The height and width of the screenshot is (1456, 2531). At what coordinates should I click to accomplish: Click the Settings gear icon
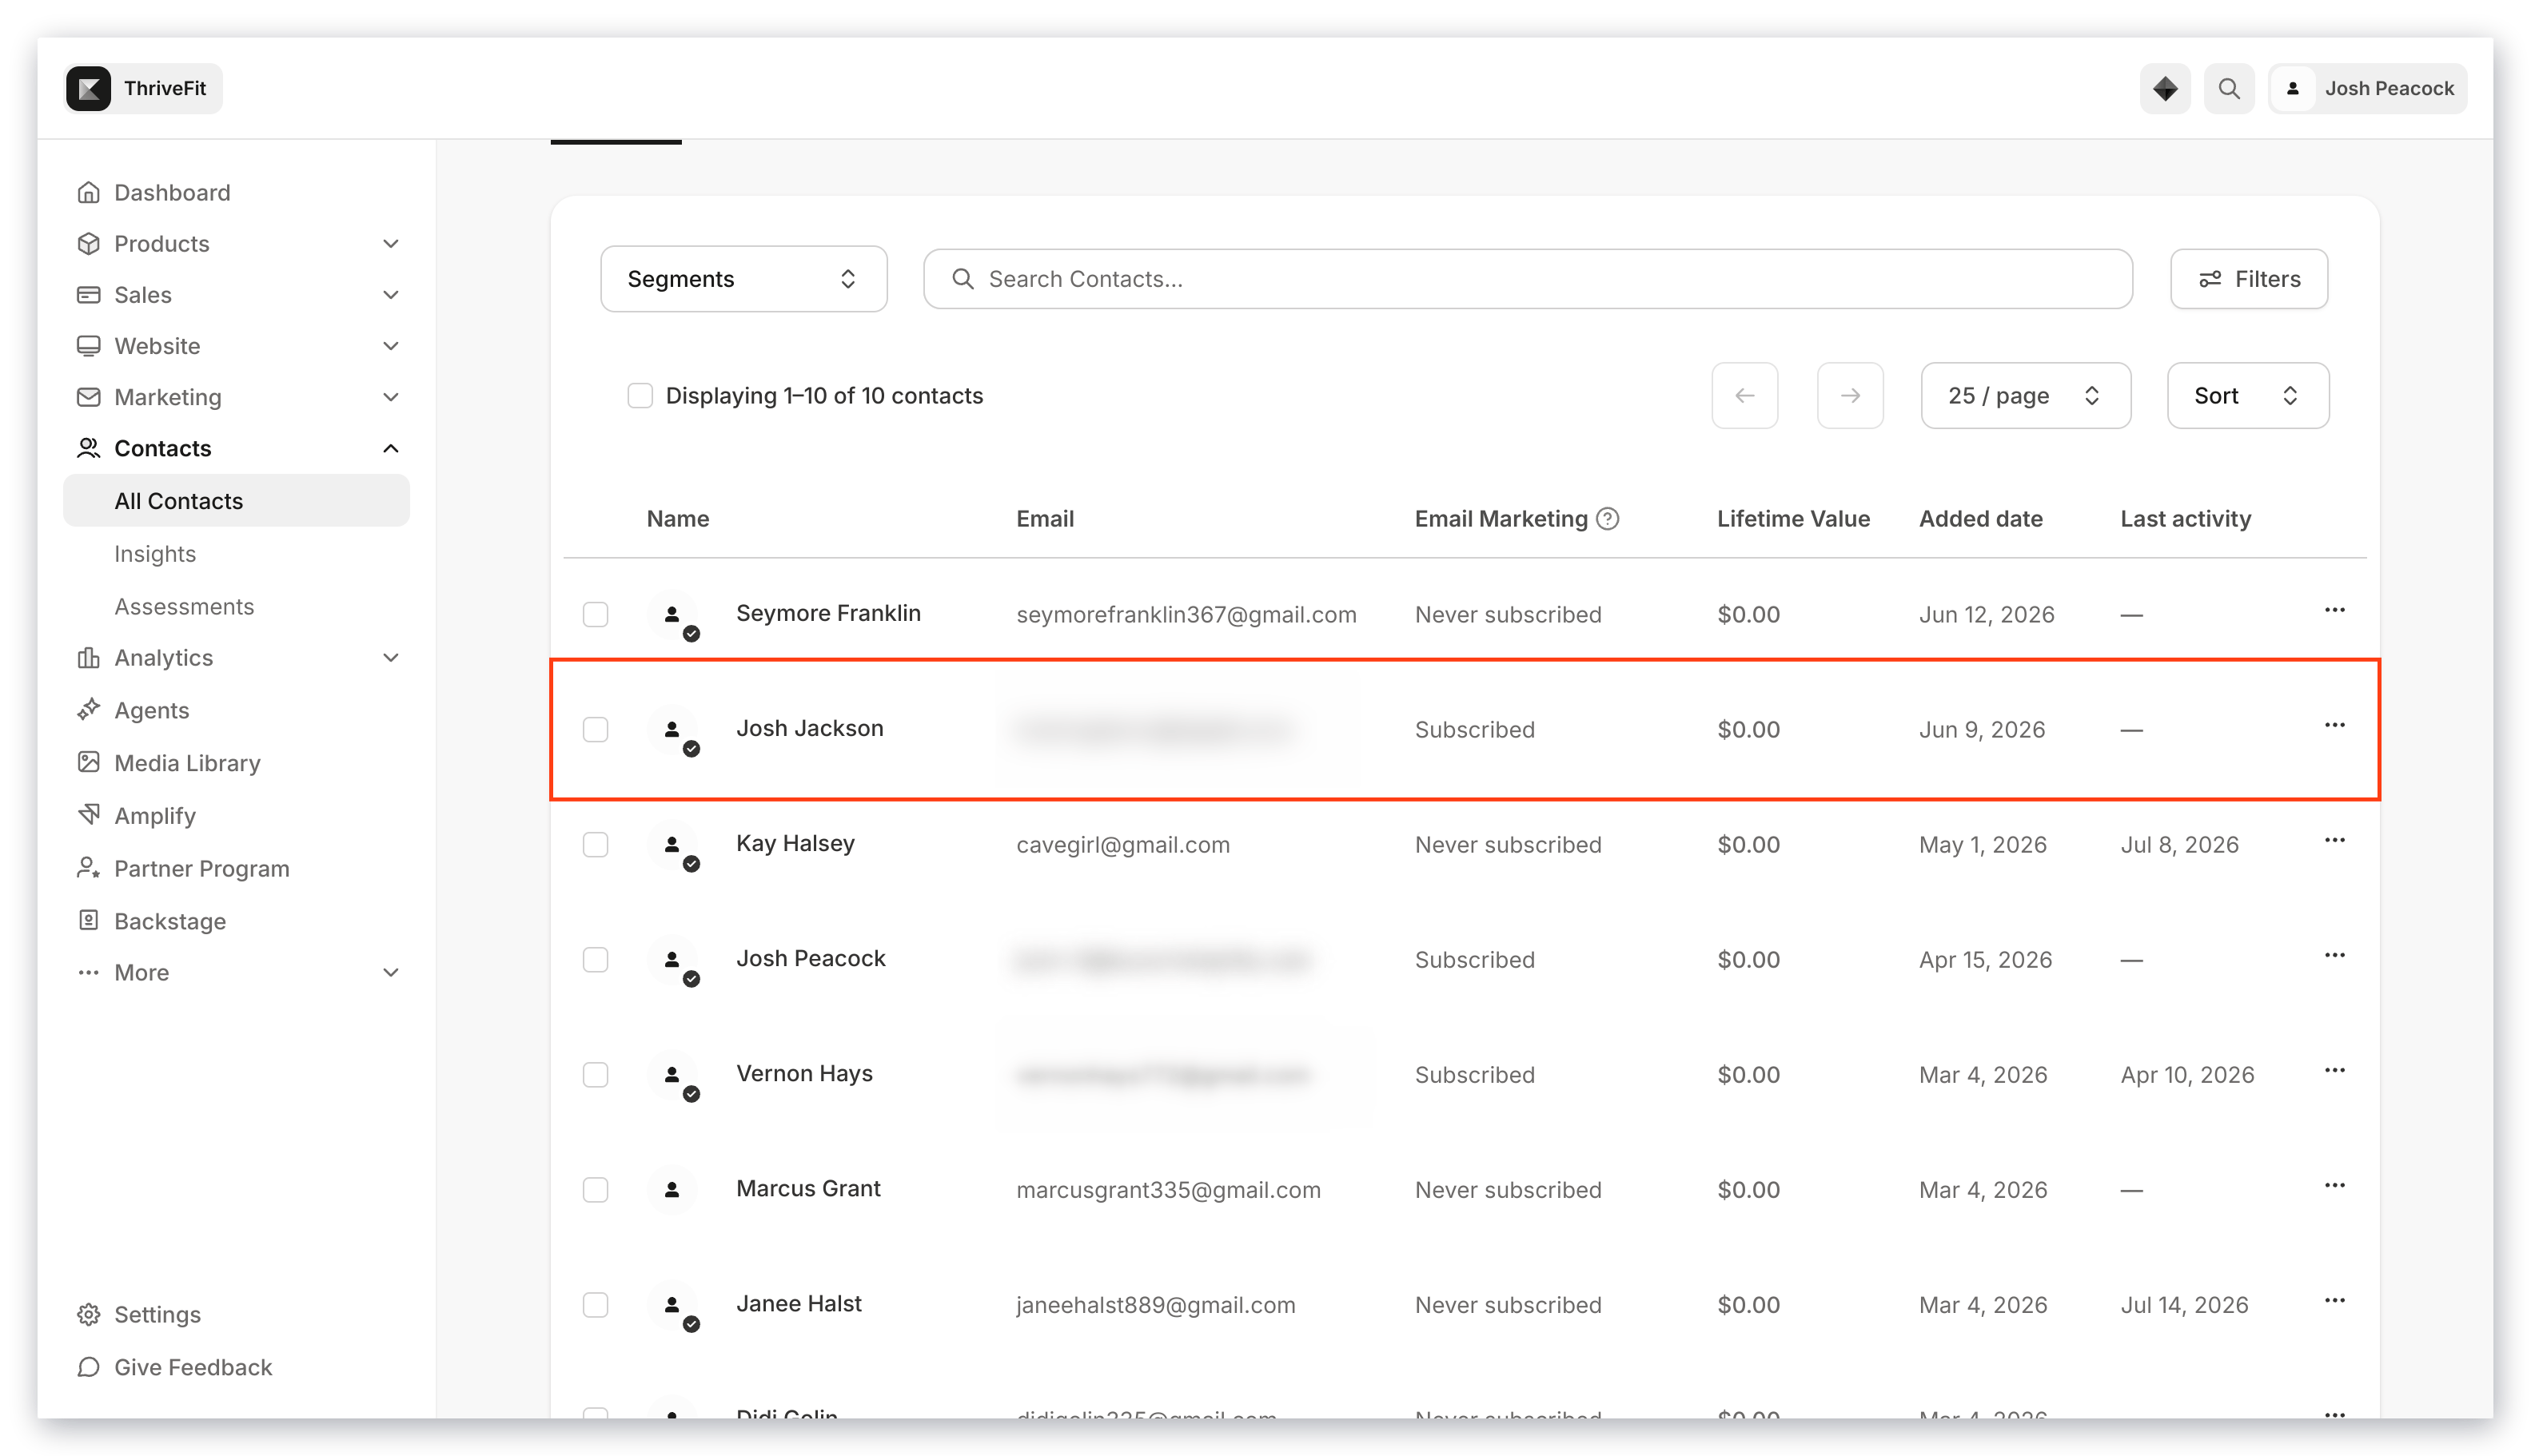tap(89, 1314)
